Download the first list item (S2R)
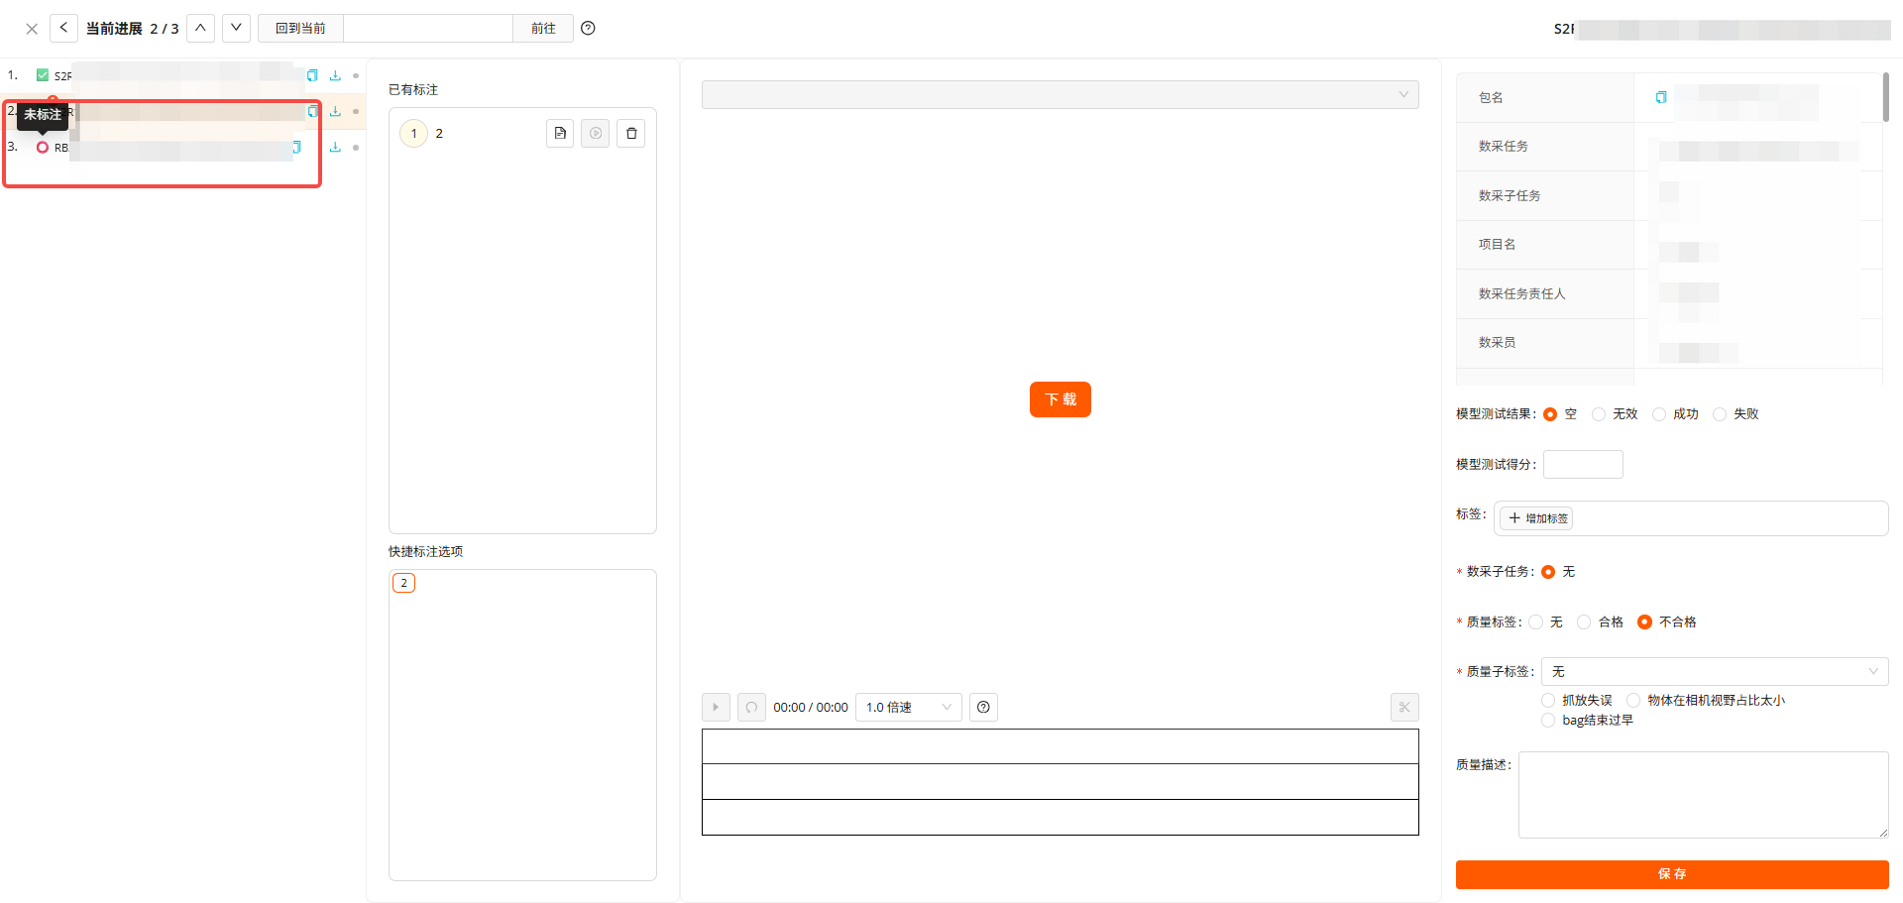Viewport: 1903px width, 903px height. (335, 75)
